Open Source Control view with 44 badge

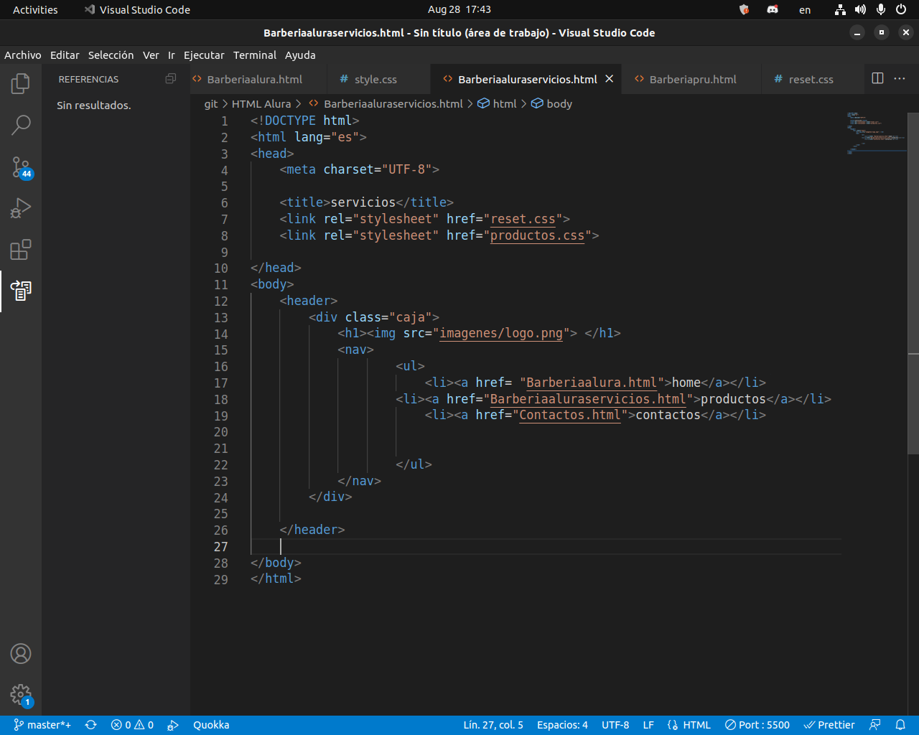click(x=21, y=167)
